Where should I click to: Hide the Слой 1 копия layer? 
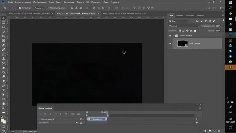click(170, 44)
